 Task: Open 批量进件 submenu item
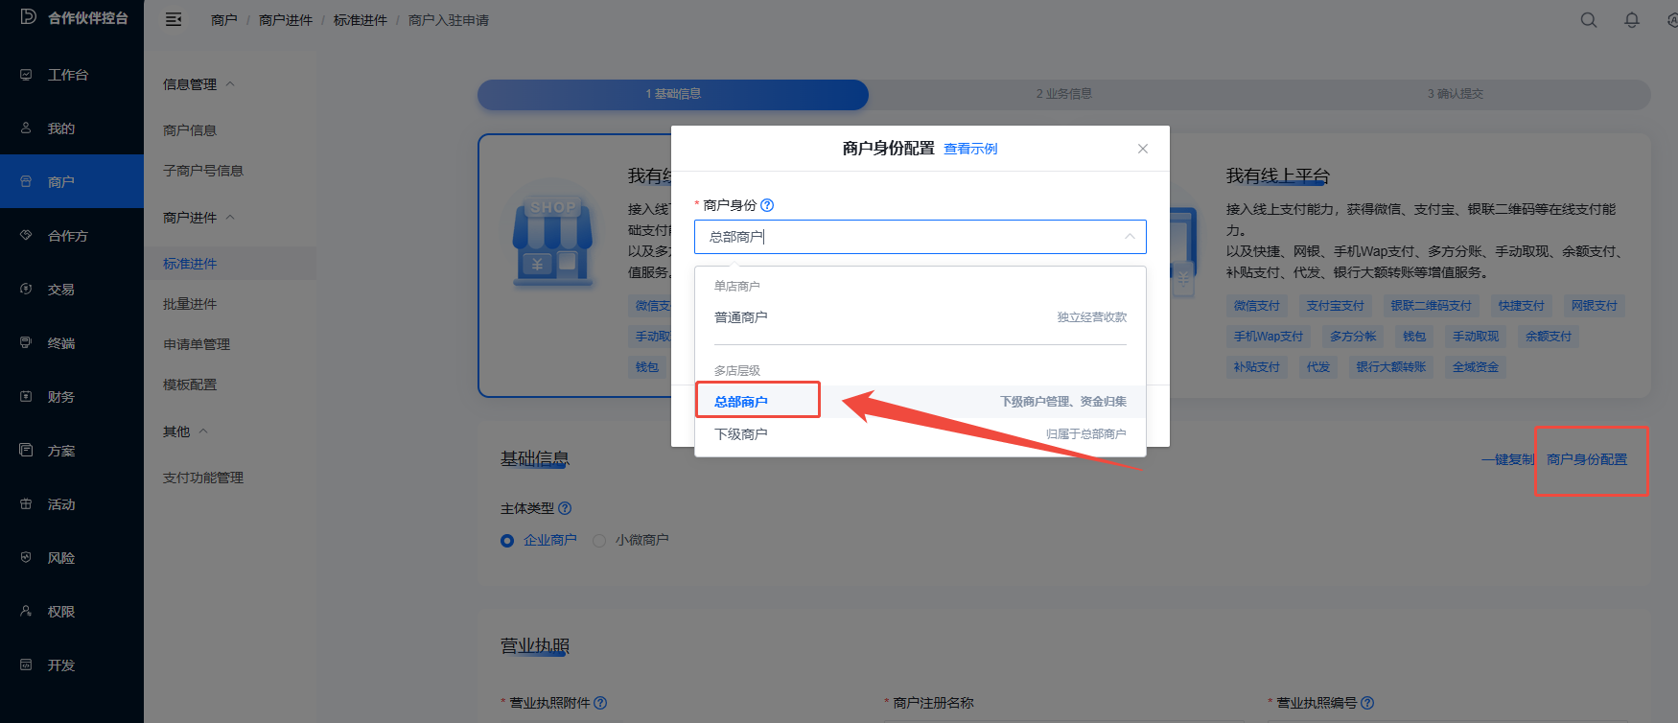(x=190, y=304)
